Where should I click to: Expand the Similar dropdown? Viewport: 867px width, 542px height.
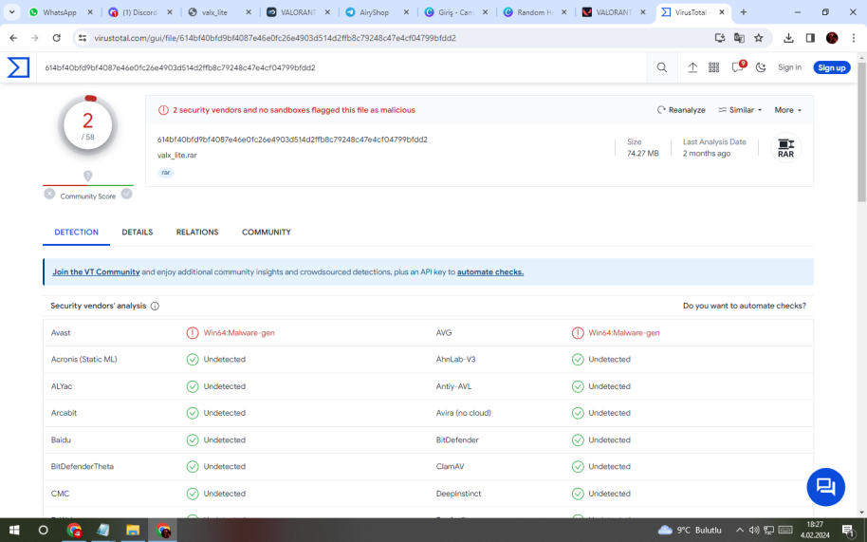740,110
